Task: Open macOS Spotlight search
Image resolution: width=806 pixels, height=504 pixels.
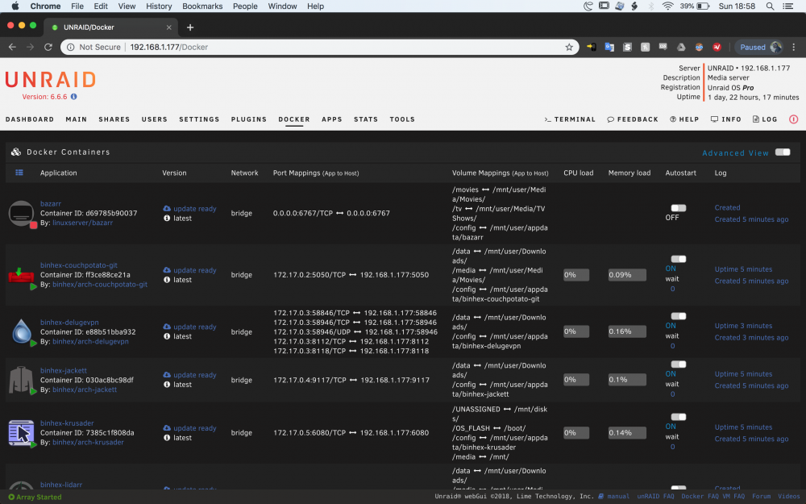Action: tap(770, 6)
